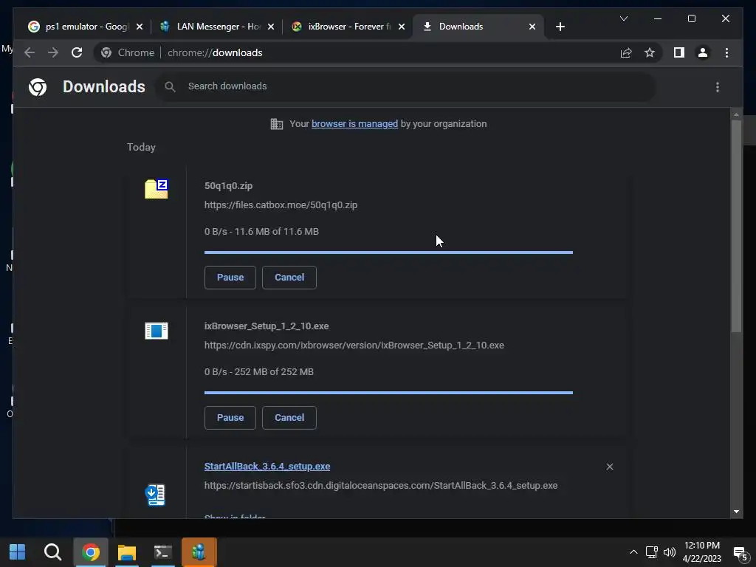
Task: Open the tab search dropdown
Action: [623, 18]
